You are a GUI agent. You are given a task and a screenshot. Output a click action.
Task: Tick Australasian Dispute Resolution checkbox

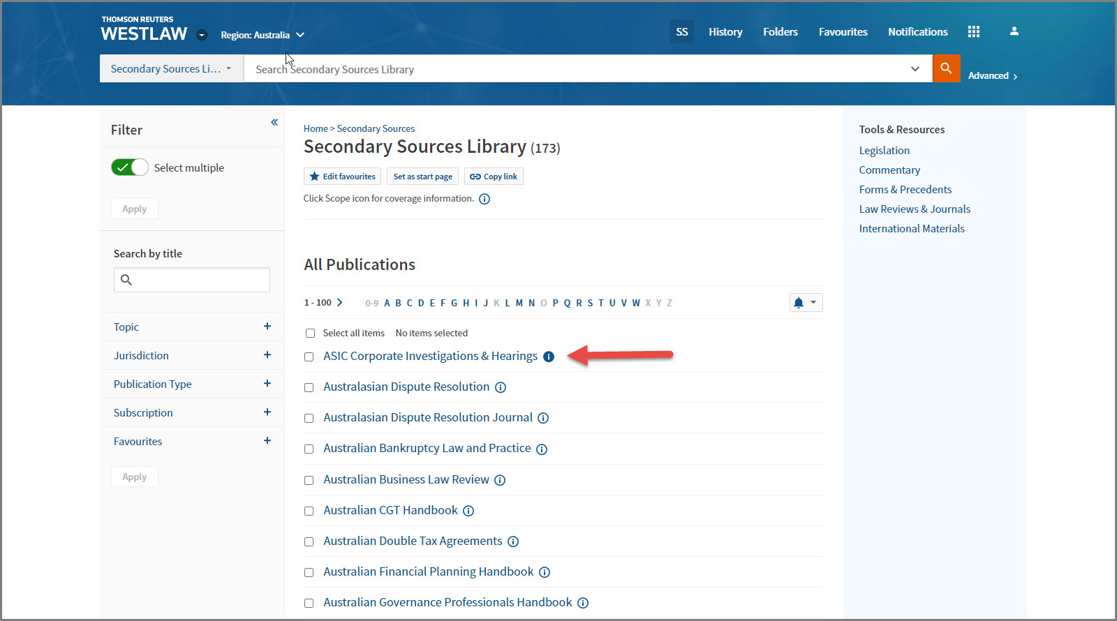309,388
